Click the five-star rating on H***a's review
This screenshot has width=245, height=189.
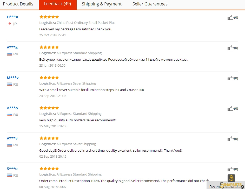49,17
